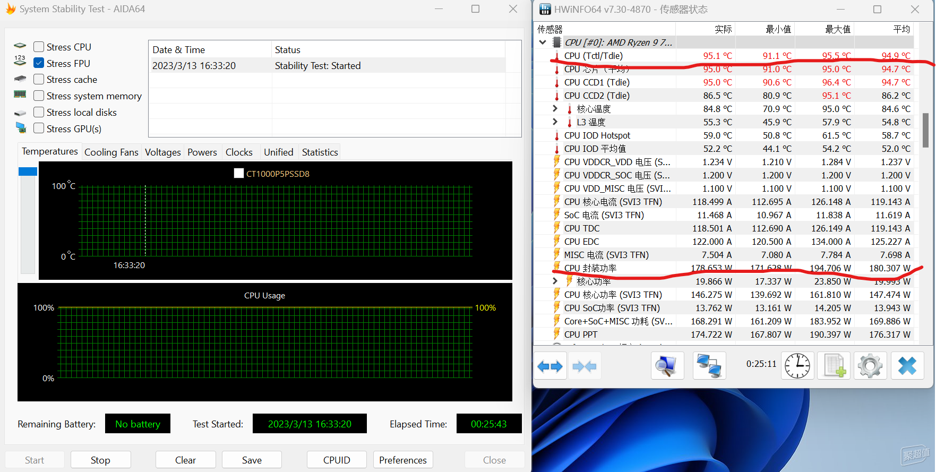Click AIDA64 flame icon in title bar

10,9
